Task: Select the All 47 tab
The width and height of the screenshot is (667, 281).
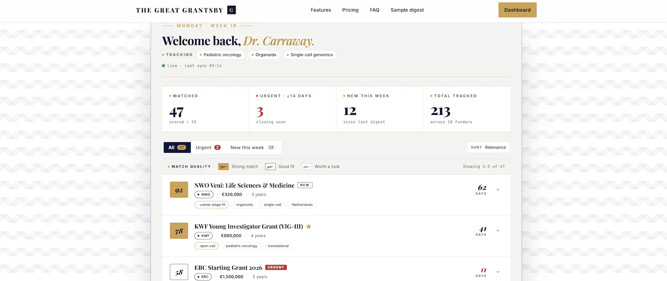Action: (177, 148)
